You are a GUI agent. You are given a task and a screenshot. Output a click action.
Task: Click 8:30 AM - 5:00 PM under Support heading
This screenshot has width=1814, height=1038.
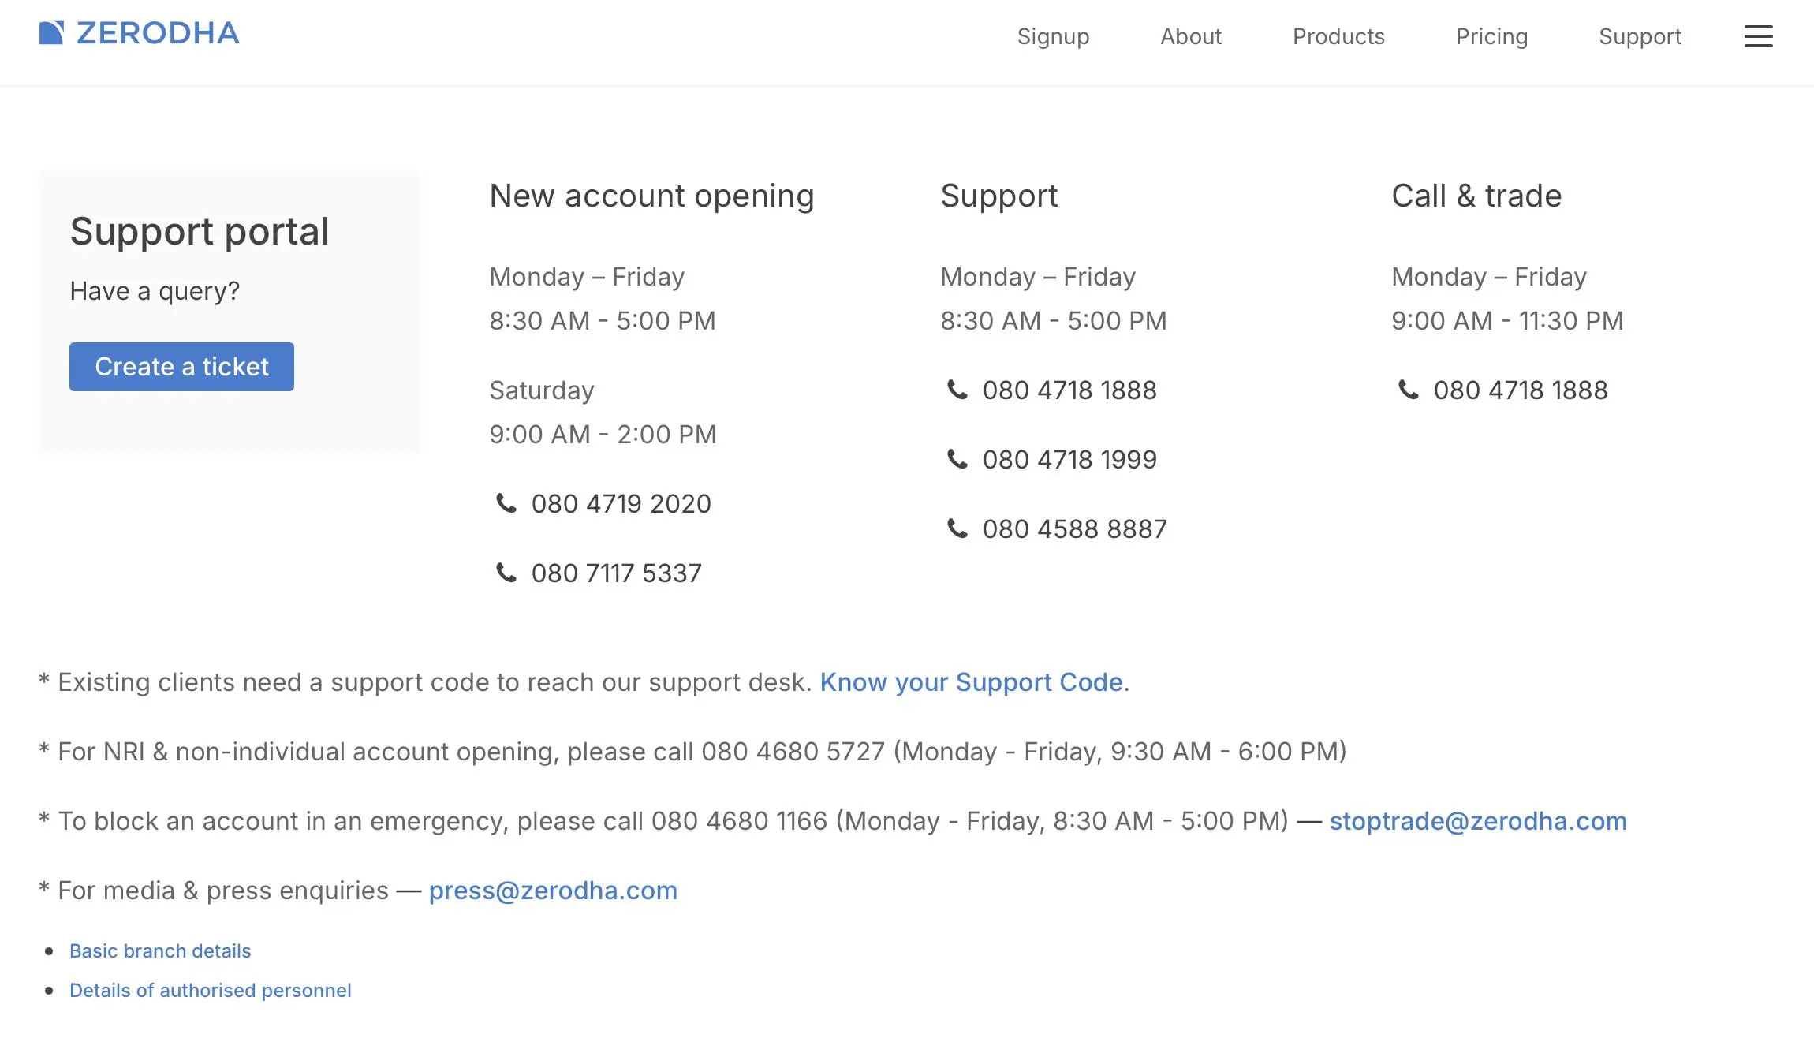(1054, 321)
